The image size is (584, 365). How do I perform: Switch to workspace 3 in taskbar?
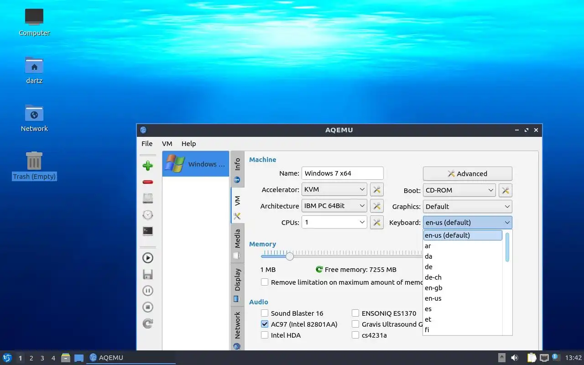click(x=42, y=358)
